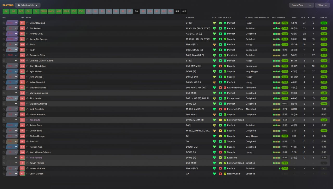Select the AMR position slot
This screenshot has height=189, width=333.
pyautogui.click(x=59, y=11)
